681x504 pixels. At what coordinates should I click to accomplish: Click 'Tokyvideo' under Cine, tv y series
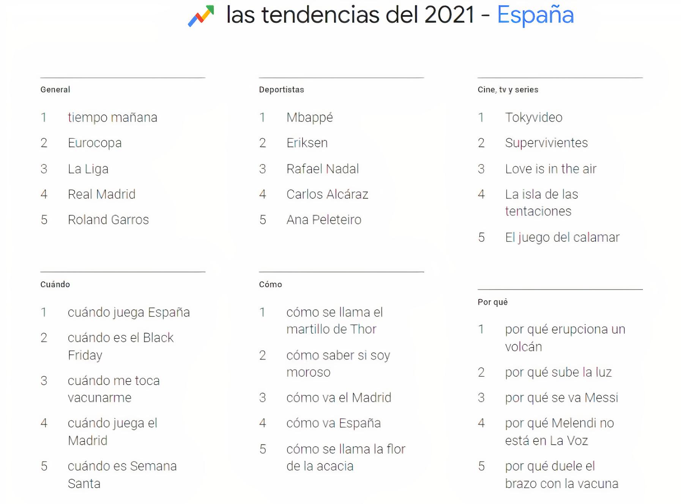click(x=533, y=117)
